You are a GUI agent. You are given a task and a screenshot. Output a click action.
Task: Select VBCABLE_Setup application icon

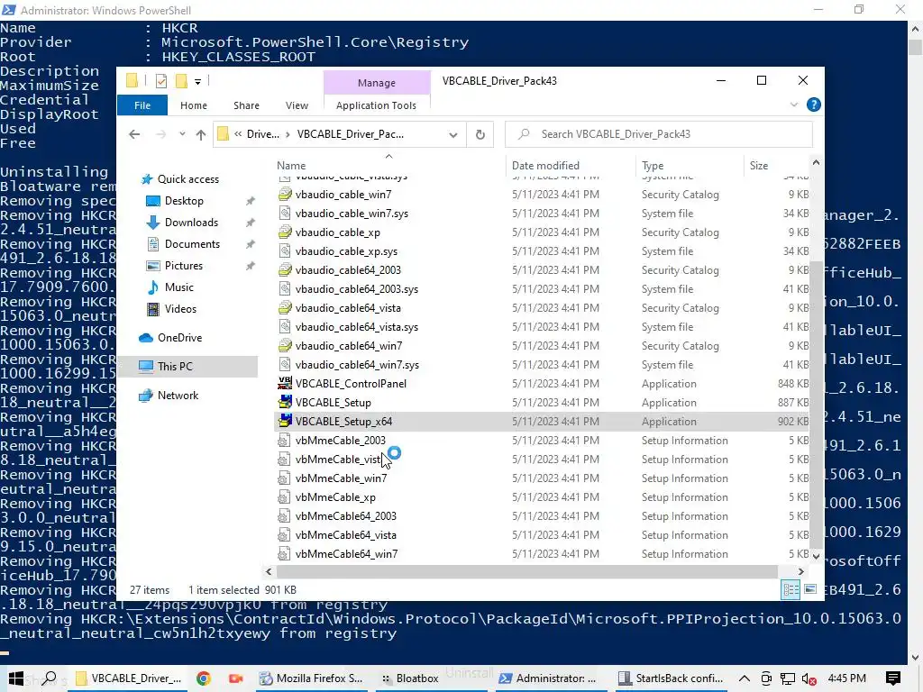(x=285, y=403)
